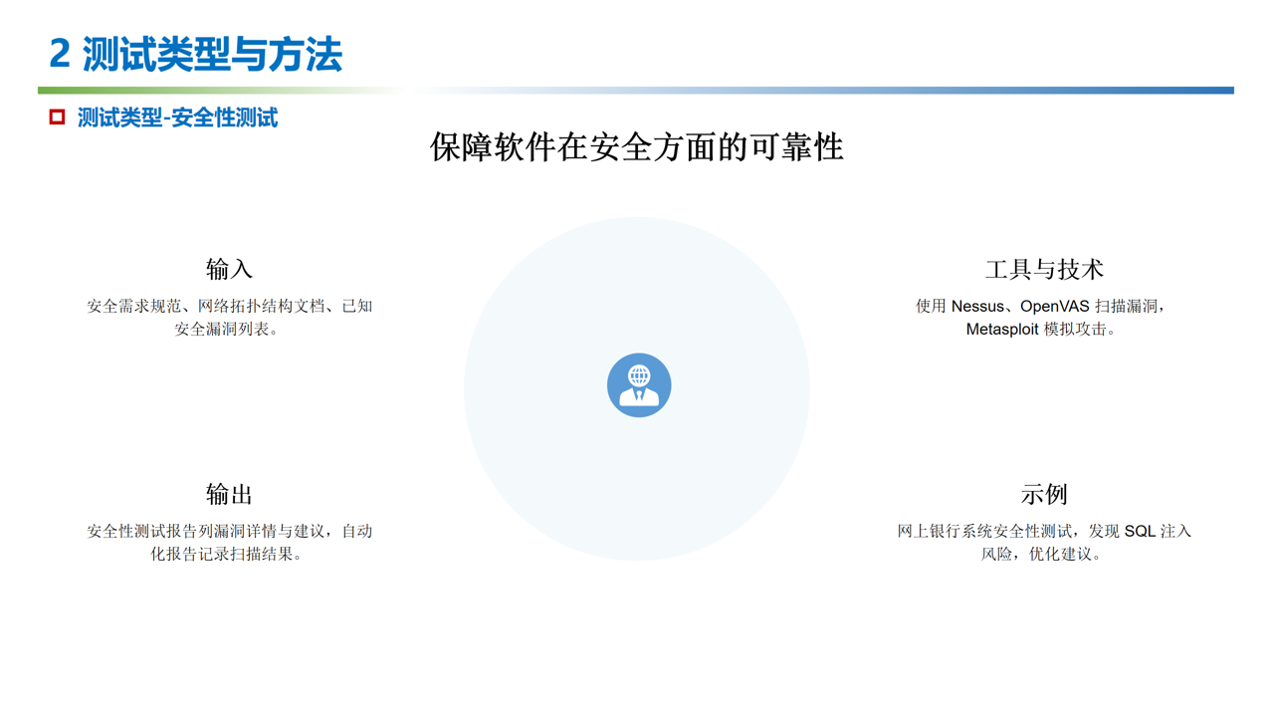The width and height of the screenshot is (1274, 717).
Task: Click the headline 保障软件在安全方面的可靠性
Action: [637, 147]
